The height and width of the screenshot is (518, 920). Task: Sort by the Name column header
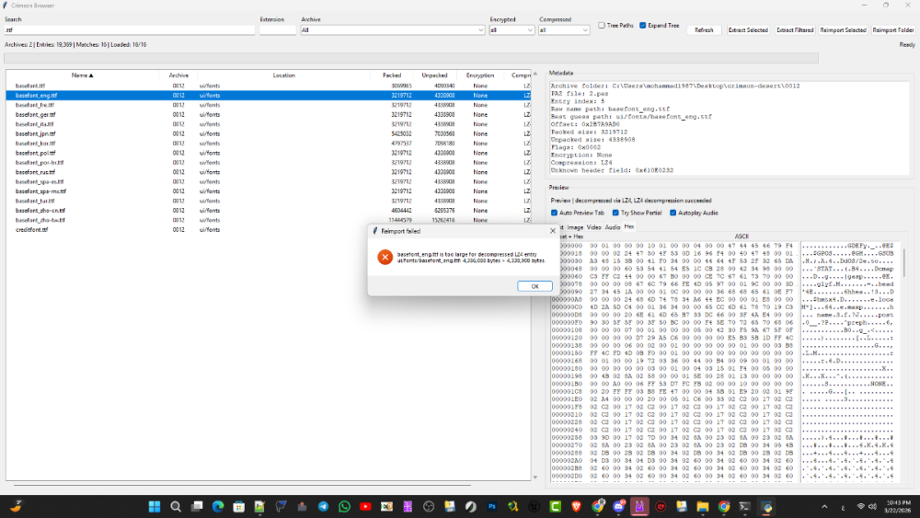[x=82, y=75]
